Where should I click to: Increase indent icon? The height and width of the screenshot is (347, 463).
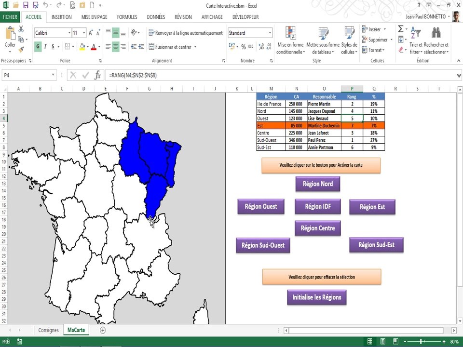(x=141, y=47)
